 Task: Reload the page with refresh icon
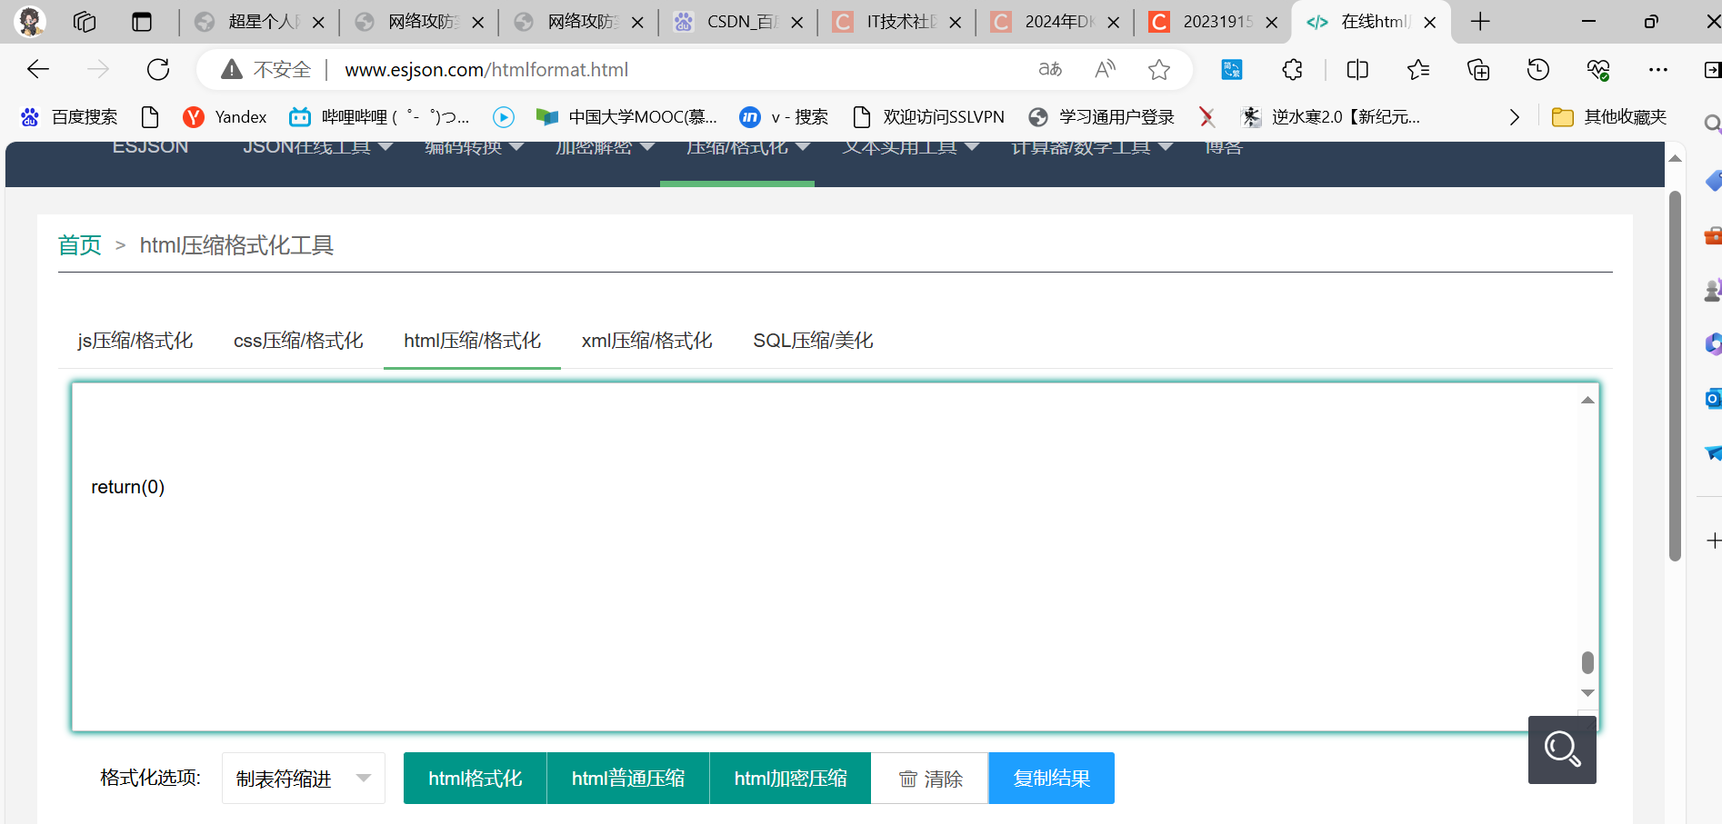158,69
